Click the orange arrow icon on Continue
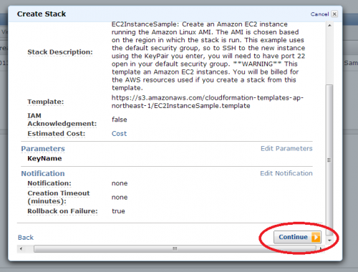 [x=316, y=237]
